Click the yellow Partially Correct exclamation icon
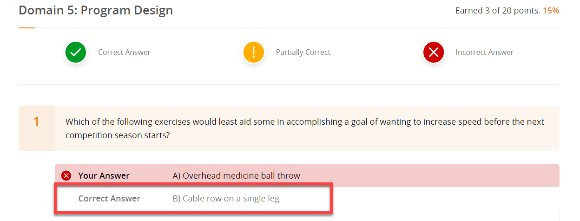This screenshot has width=580, height=221. pyautogui.click(x=254, y=52)
